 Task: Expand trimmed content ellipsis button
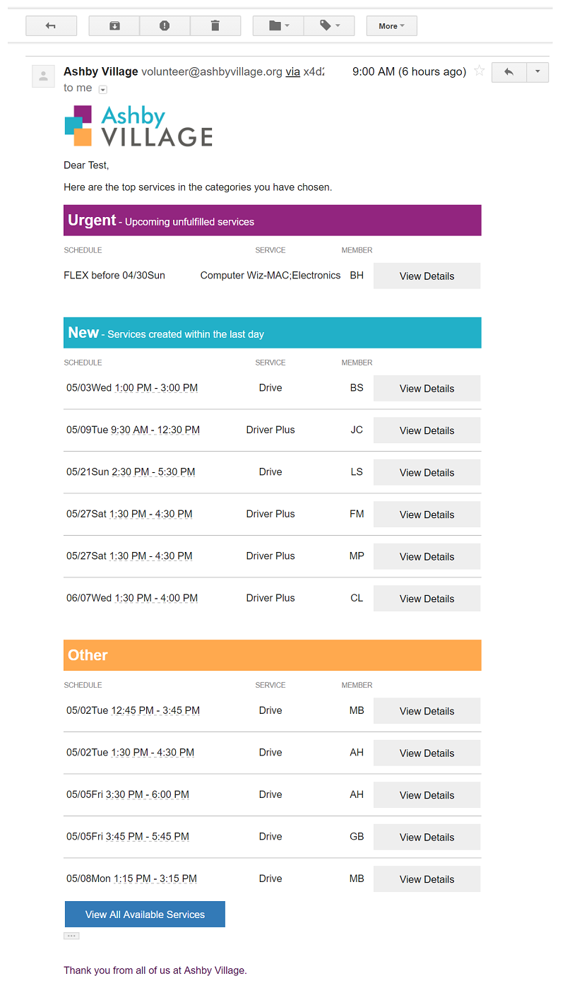coord(71,936)
